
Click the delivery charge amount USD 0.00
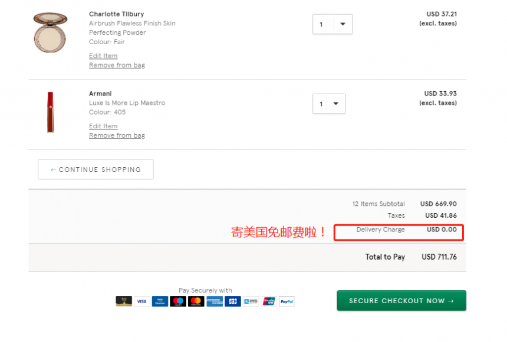point(442,230)
